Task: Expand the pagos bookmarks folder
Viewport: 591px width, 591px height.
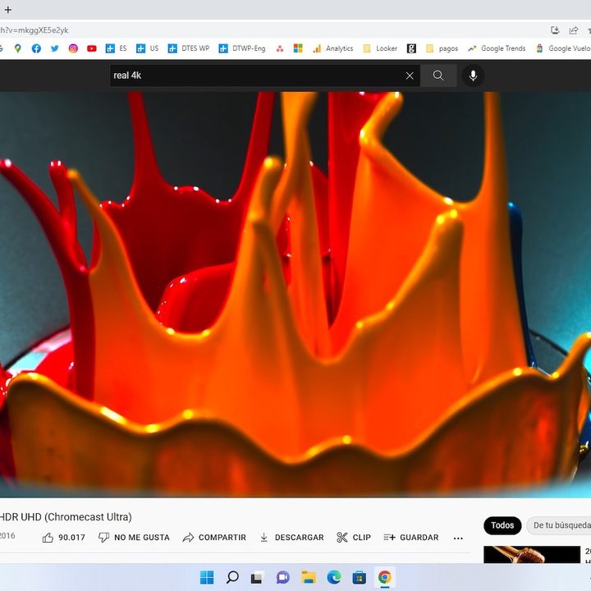Action: 442,48
